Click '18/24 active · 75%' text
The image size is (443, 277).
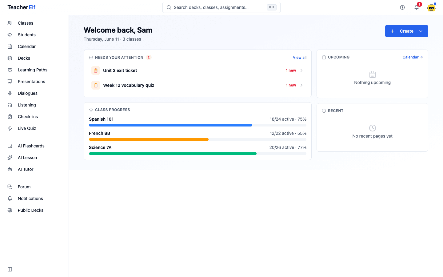tap(288, 119)
